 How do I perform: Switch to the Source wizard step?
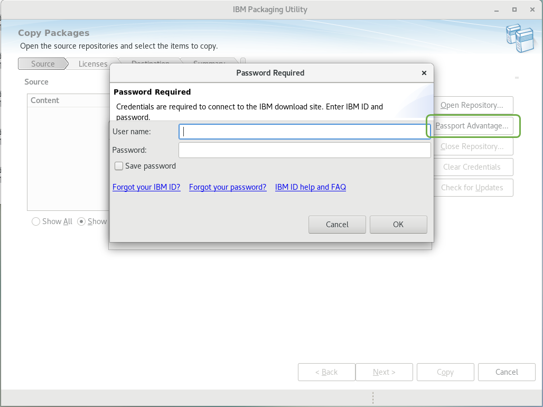pyautogui.click(x=43, y=64)
